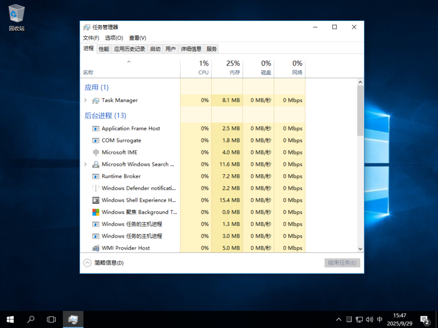Viewport: 438px width, 328px height.
Task: Sort by the 内存 column header
Action: tap(228, 68)
